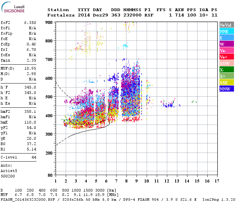Select the SSW legend color swatch
Screen dimensions: 236x202
click(227, 63)
